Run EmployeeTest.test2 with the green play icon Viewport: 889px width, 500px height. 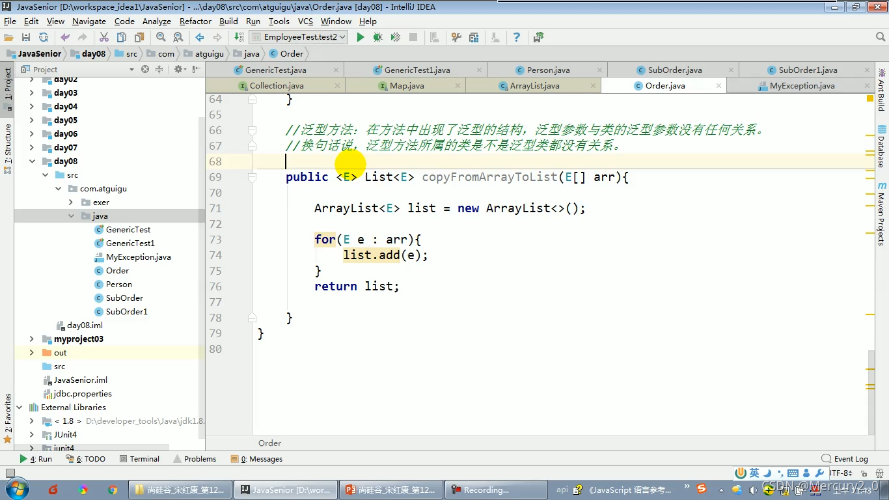361,37
